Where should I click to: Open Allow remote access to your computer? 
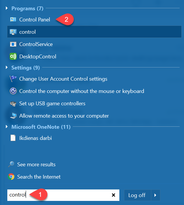coord(64,116)
